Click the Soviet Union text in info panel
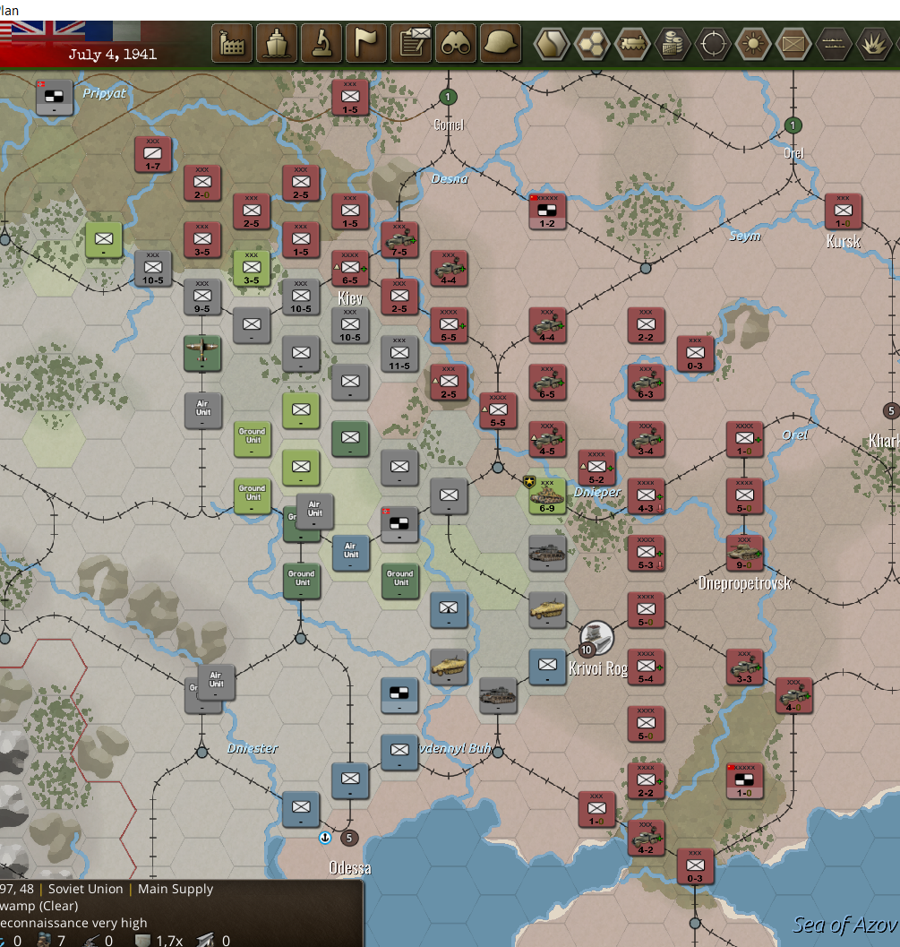The image size is (900, 947). point(85,889)
